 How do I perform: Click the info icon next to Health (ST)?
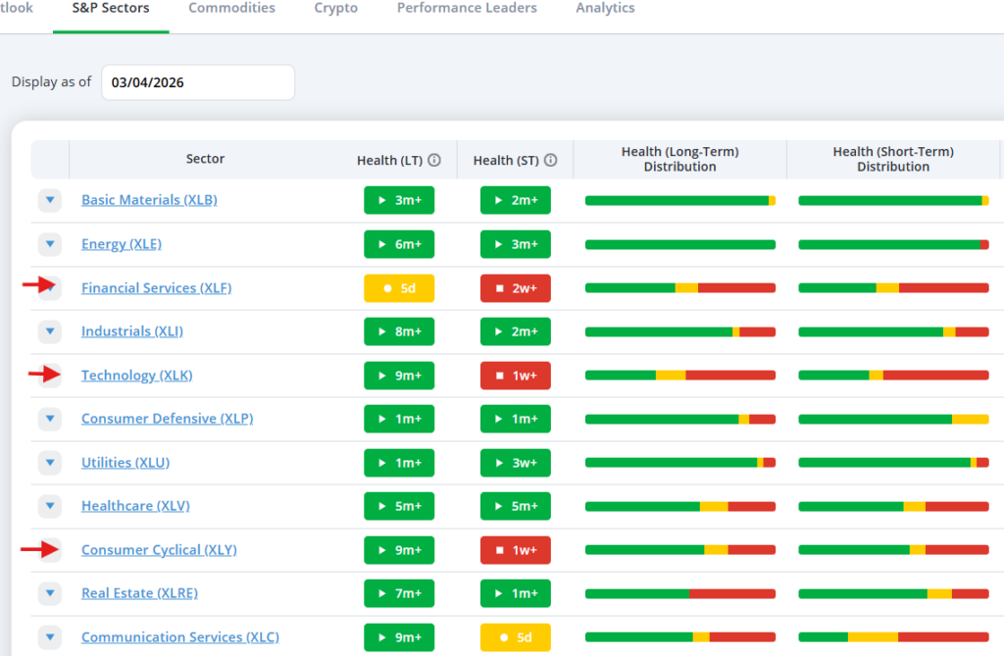551,160
